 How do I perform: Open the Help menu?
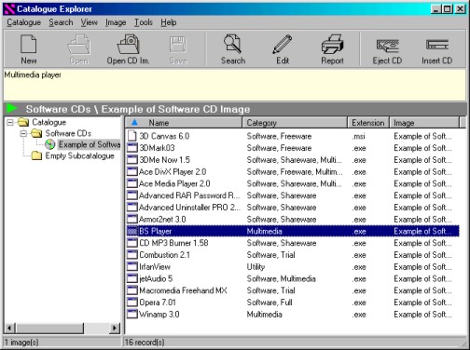point(169,22)
